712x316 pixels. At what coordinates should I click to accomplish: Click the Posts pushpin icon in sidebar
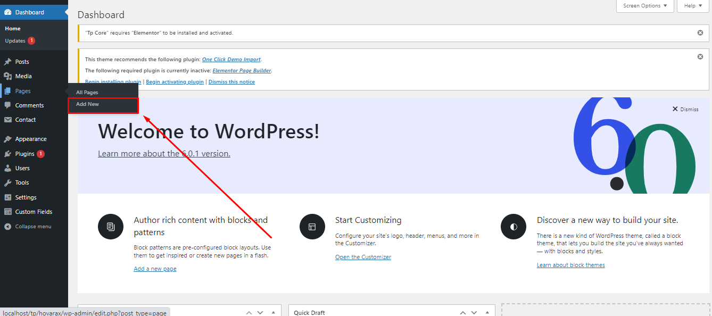click(7, 62)
